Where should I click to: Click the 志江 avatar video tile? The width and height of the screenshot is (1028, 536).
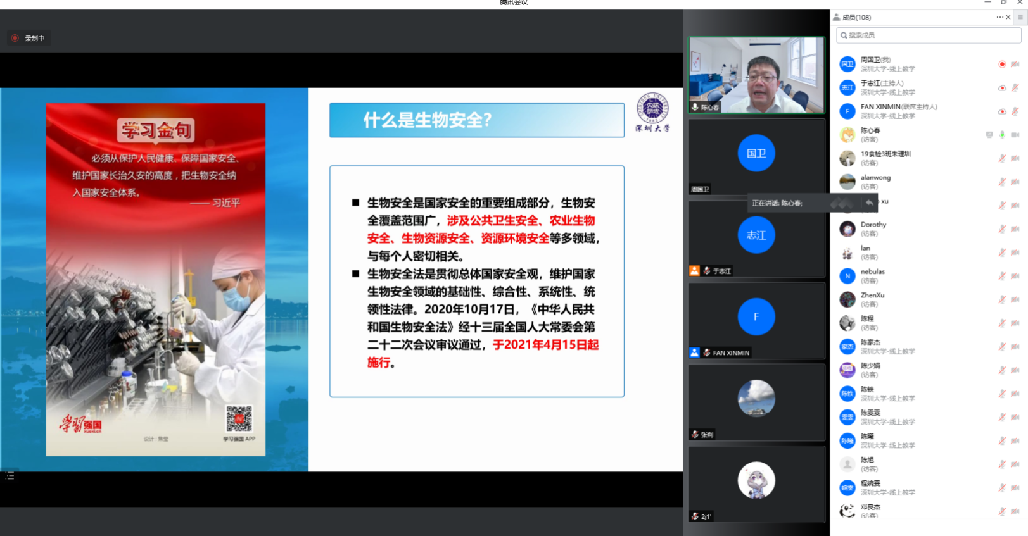[756, 235]
